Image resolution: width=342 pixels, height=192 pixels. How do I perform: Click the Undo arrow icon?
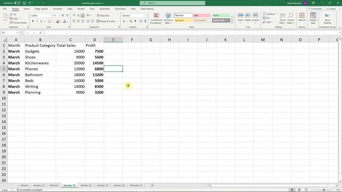[x=29, y=3]
